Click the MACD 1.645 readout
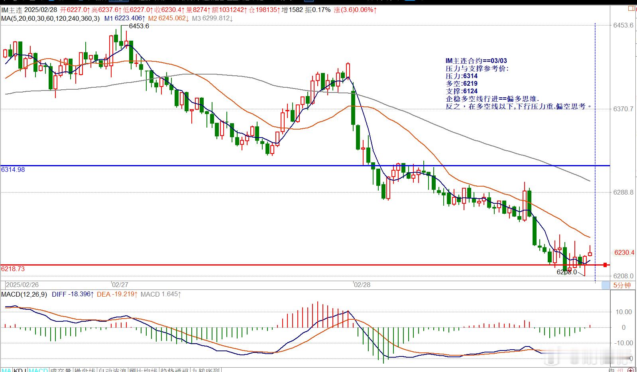This screenshot has height=372, width=637. 161,294
